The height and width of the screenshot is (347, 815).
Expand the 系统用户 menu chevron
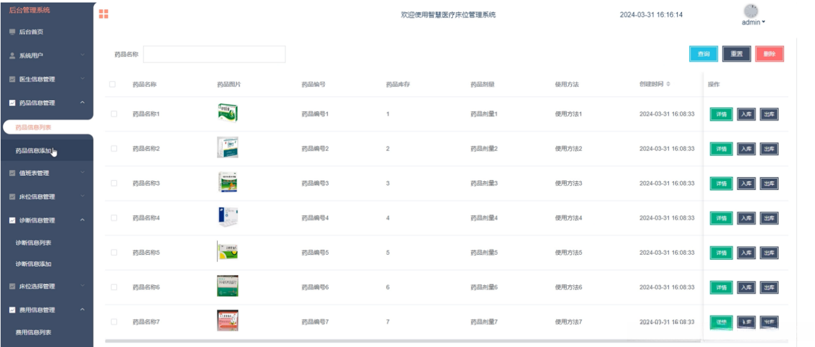[82, 56]
